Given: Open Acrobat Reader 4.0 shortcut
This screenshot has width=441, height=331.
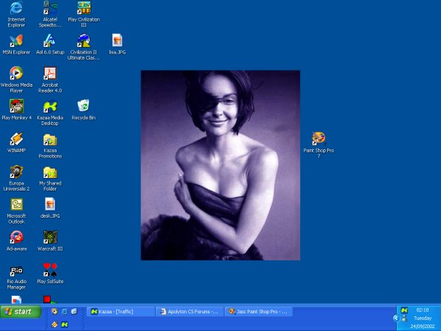Looking at the screenshot, I should click(x=50, y=74).
